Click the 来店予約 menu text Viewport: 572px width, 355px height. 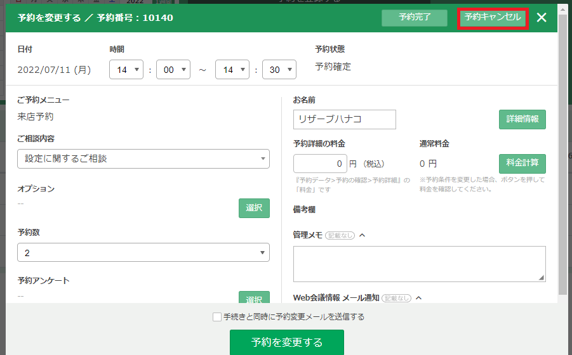(x=36, y=117)
